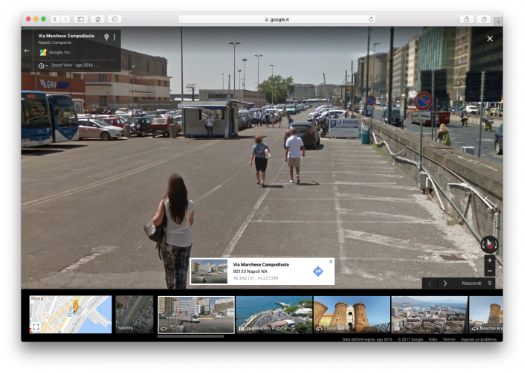524x372 pixels.
Task: Expand the mini map in bottom-left
Action: [36, 326]
